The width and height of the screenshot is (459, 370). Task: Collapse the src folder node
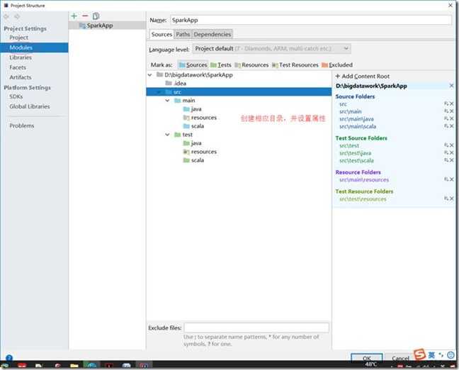[x=159, y=92]
